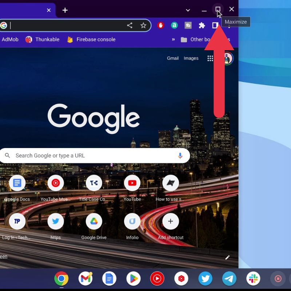
Task: Open a new tab with the plus button
Action: coord(65,10)
